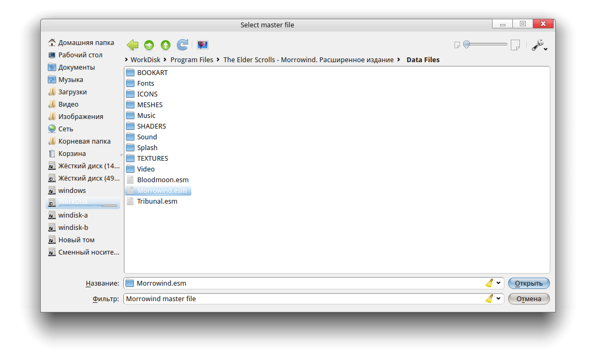Select the windows drive in places
Image resolution: width=596 pixels, height=358 pixels.
[x=83, y=190]
